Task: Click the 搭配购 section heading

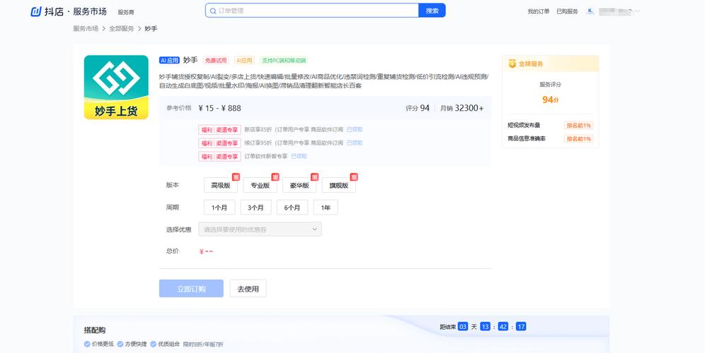Action: (95, 330)
